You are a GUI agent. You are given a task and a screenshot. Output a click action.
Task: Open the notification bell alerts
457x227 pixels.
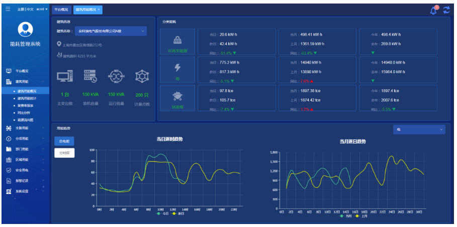(433, 10)
